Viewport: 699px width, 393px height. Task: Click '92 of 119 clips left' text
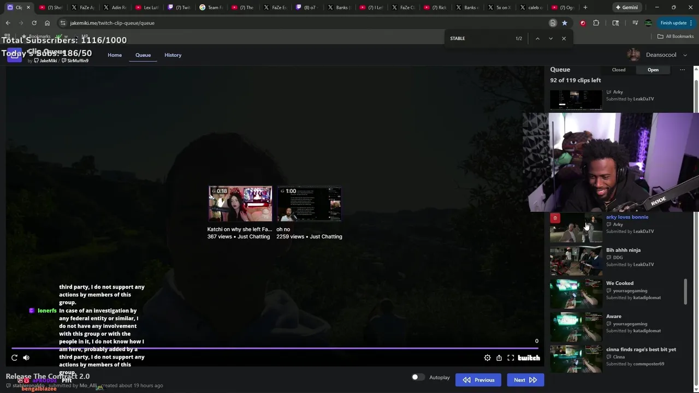coord(576,80)
